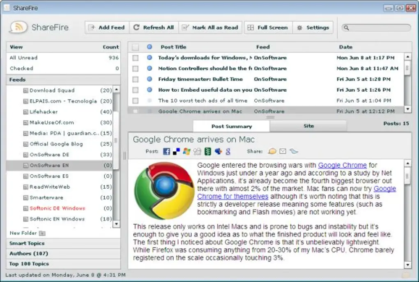
Task: Select the All Unread view
Action: (x=63, y=58)
